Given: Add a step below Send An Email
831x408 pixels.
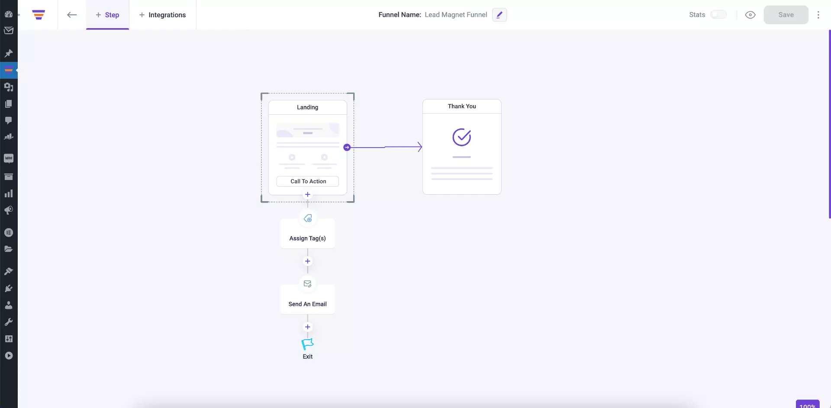Looking at the screenshot, I should point(308,327).
